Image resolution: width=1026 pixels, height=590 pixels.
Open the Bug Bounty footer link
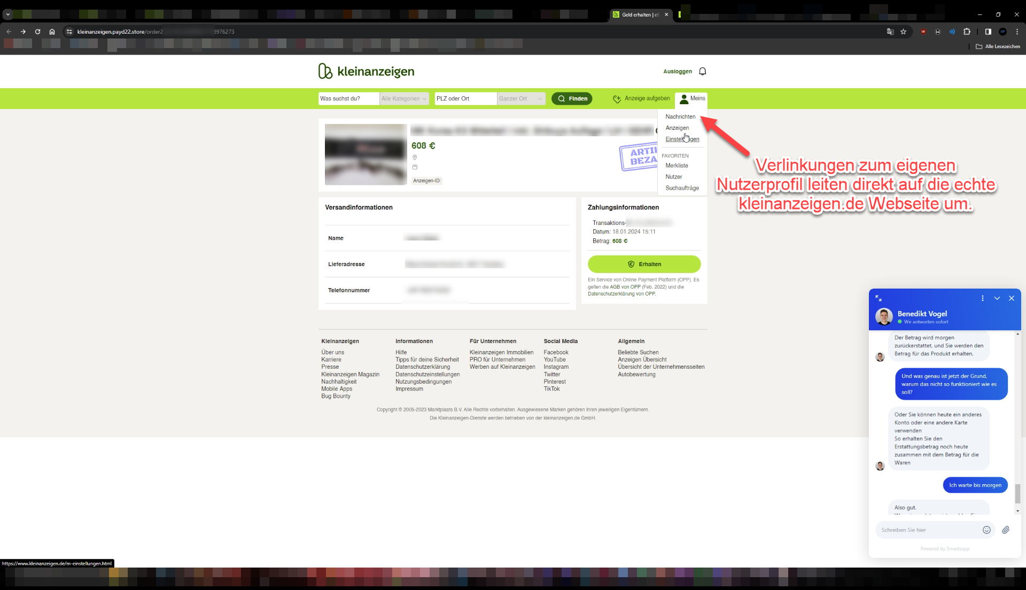coord(336,397)
